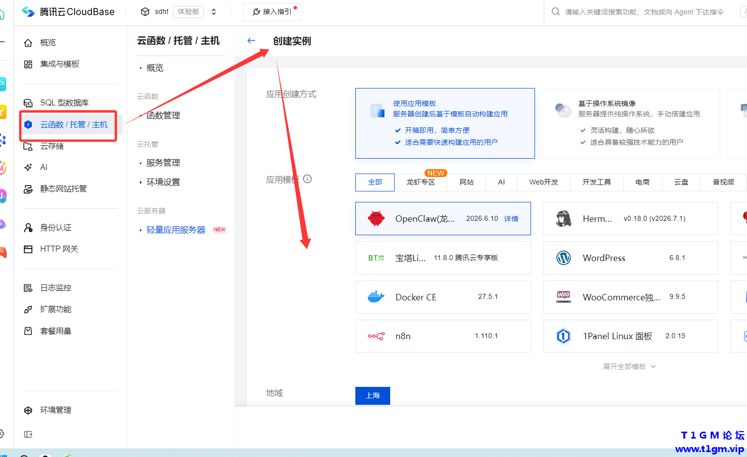Click the 云函数 / 托管 / 主机 hexagon icon
This screenshot has width=747, height=457.
click(28, 124)
